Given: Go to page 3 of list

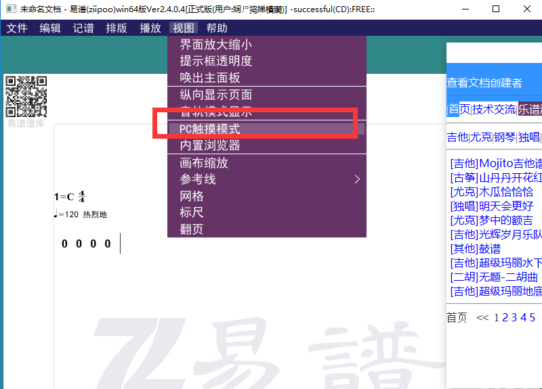Looking at the screenshot, I should pos(514,317).
